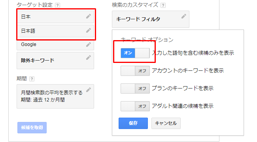Enable プランのキーワードを表示 switch

[135, 89]
